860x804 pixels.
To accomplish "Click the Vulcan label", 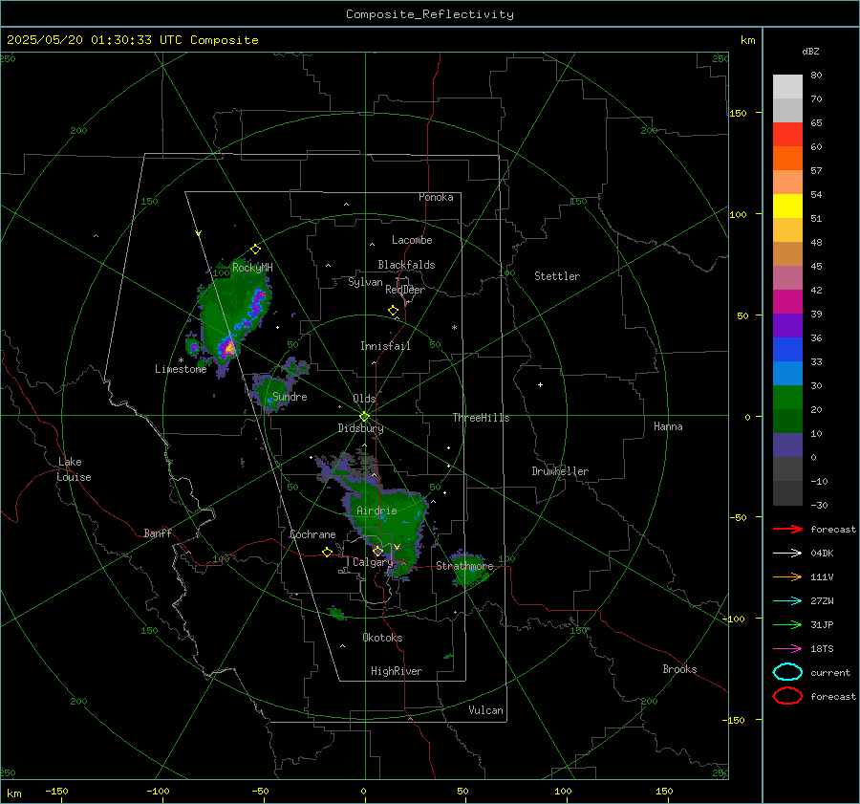I will (x=485, y=710).
